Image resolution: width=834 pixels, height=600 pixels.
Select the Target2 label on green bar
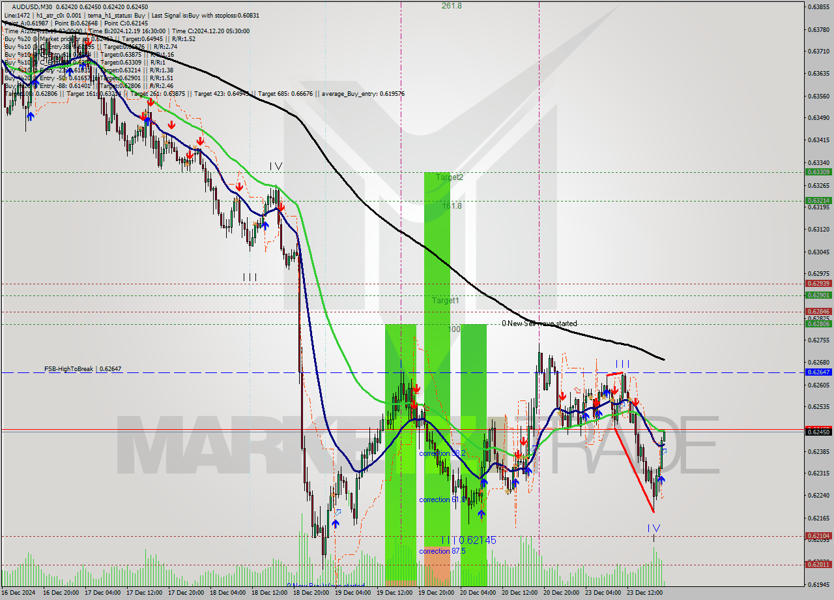click(450, 177)
